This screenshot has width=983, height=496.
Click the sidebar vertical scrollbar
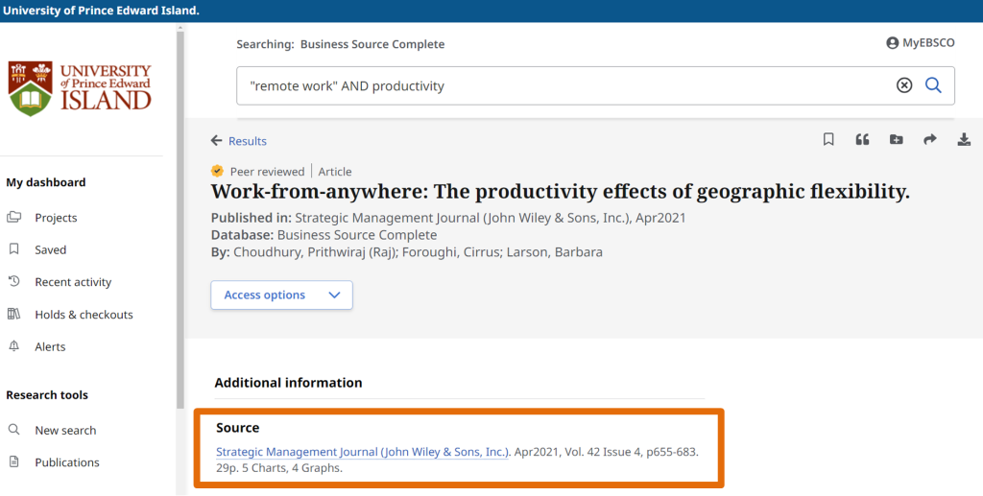coord(180,219)
